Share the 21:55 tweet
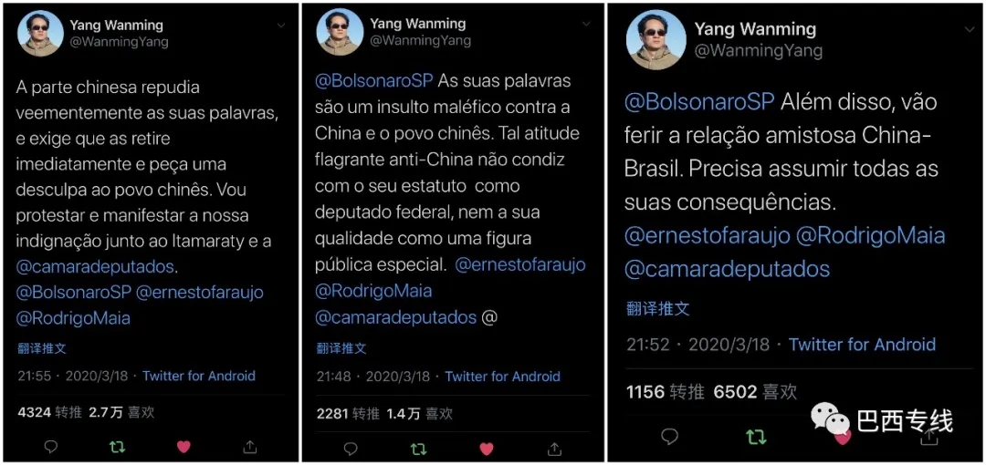The image size is (986, 465). tap(250, 447)
